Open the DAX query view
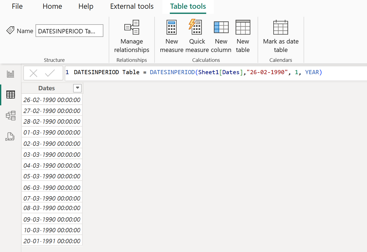Image resolution: width=367 pixels, height=252 pixels. pyautogui.click(x=10, y=137)
